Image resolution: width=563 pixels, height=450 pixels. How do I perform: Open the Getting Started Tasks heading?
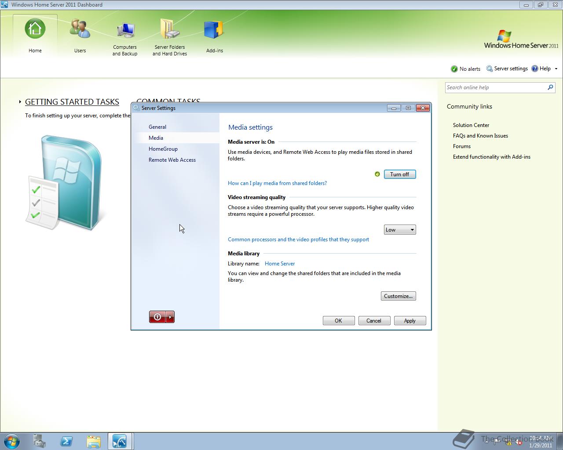(72, 102)
